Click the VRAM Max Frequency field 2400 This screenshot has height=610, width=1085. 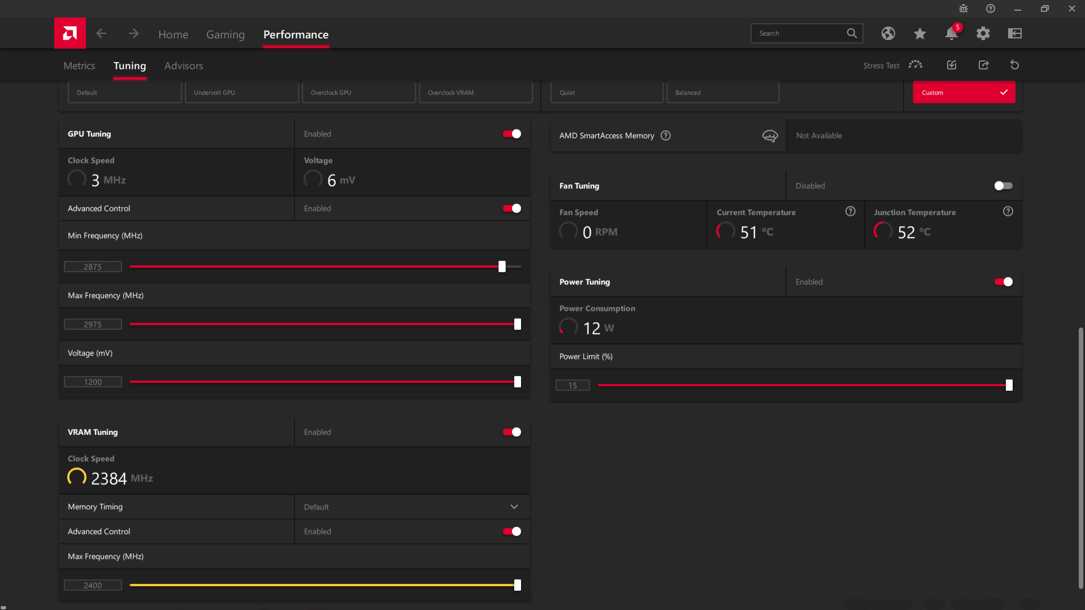coord(93,585)
